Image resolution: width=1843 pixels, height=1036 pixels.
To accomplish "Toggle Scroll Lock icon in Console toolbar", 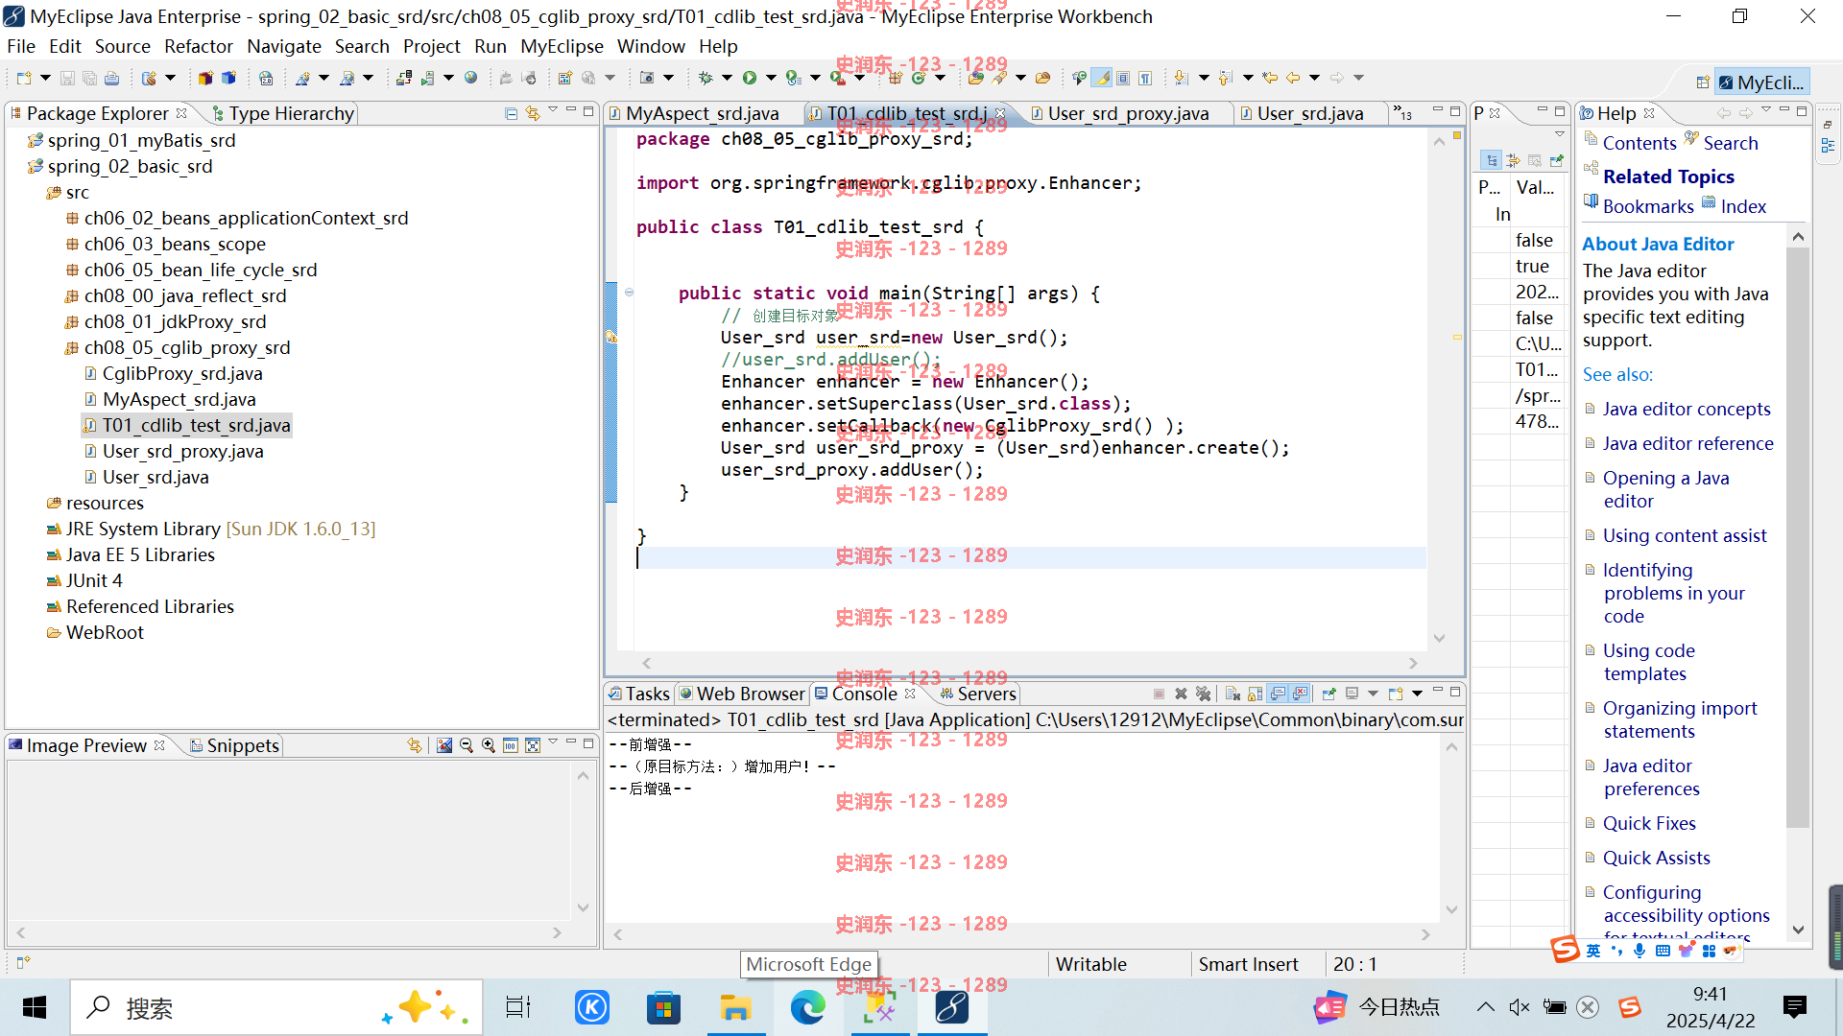I will [1256, 694].
